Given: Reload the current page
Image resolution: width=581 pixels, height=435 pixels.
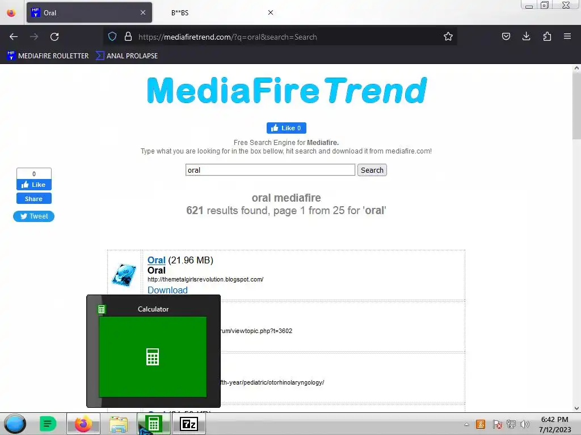Looking at the screenshot, I should click(x=54, y=37).
